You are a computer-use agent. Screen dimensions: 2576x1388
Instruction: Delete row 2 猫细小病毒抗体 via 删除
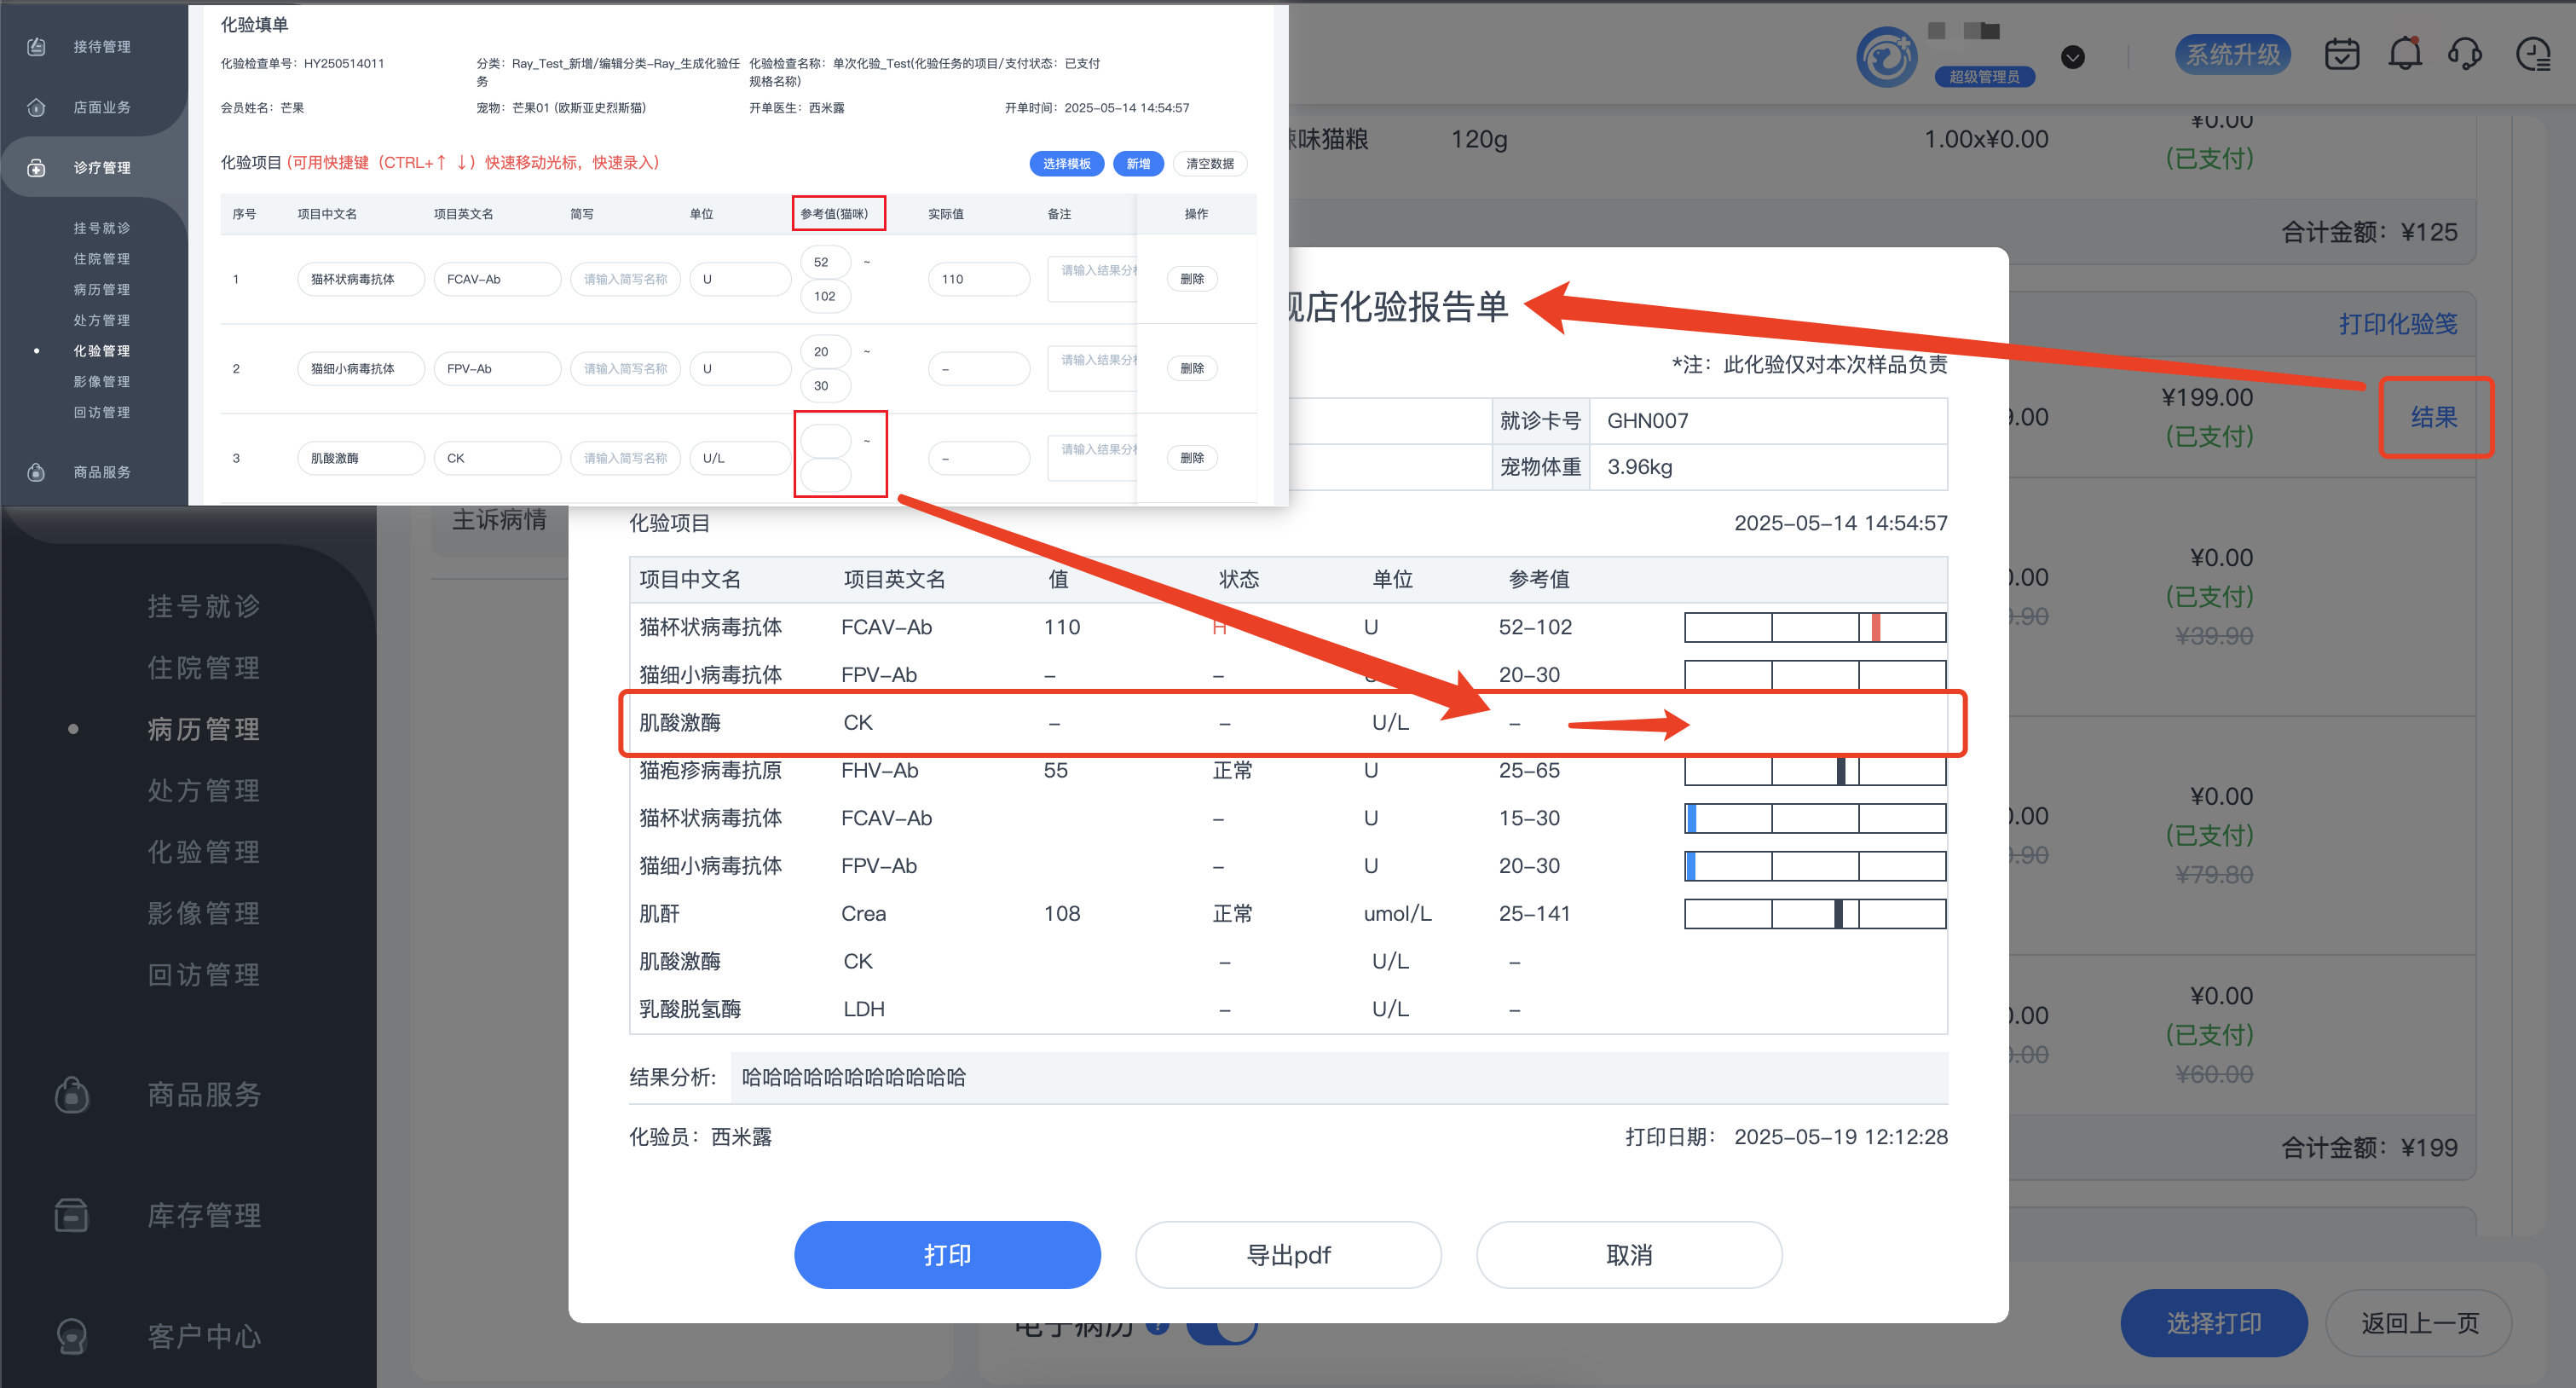(1192, 368)
